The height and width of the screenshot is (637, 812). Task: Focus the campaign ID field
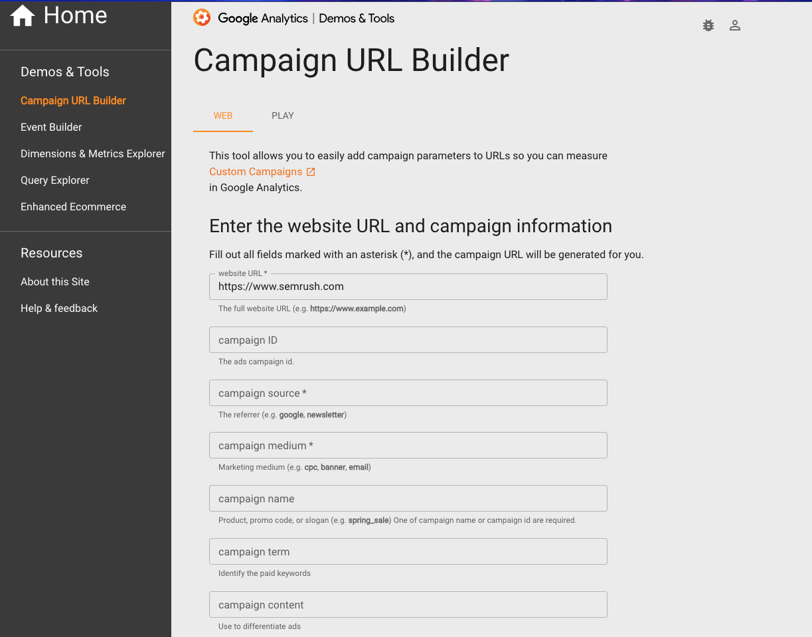click(x=408, y=340)
